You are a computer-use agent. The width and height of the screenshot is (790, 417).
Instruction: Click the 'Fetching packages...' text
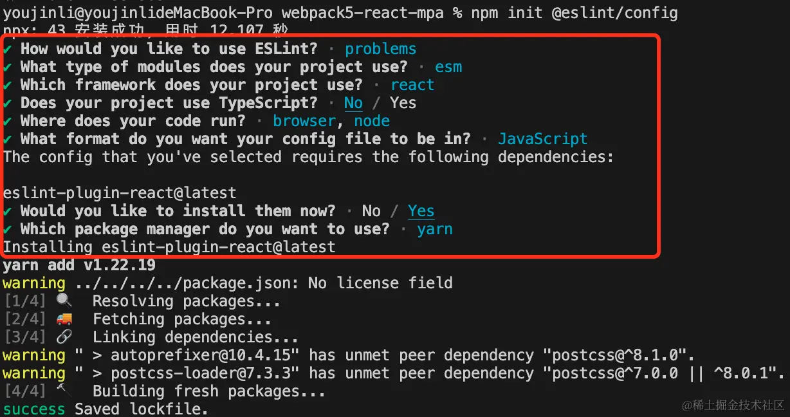[x=182, y=319]
